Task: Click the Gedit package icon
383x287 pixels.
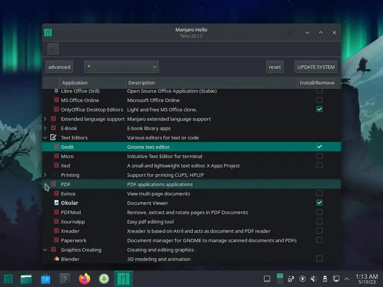Action: [x=56, y=146]
